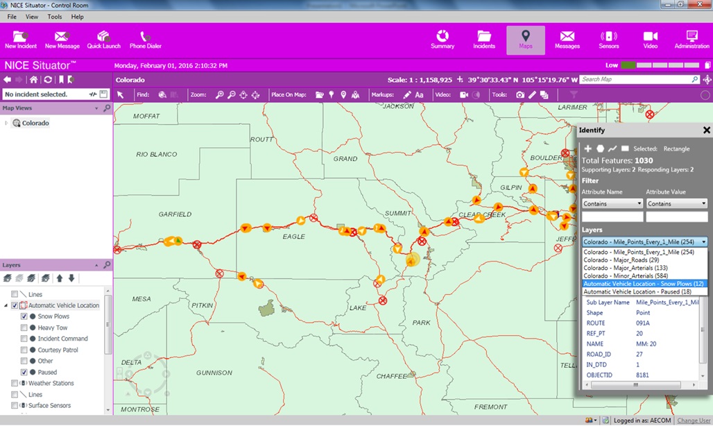Collapse Automatic Vehicle Location tree node
This screenshot has height=426, width=713.
(6, 305)
